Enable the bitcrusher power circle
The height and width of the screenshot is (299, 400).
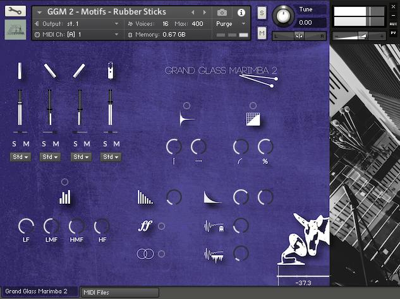(253, 106)
